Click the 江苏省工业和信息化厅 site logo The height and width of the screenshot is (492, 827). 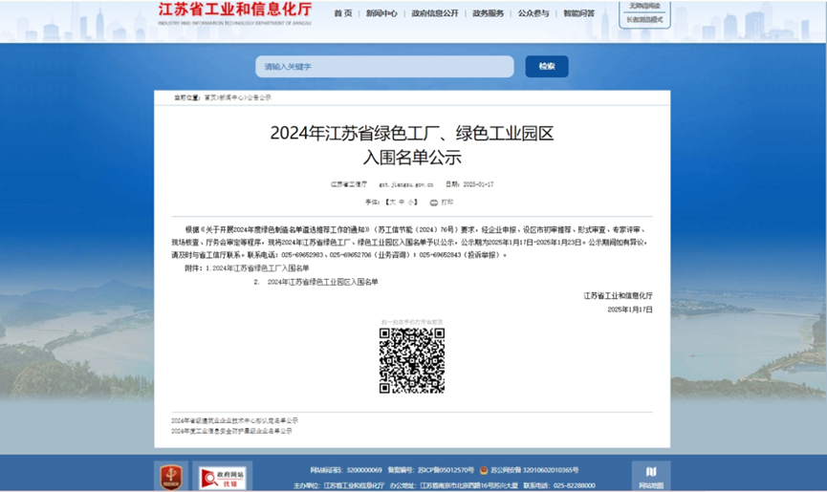[x=234, y=13]
